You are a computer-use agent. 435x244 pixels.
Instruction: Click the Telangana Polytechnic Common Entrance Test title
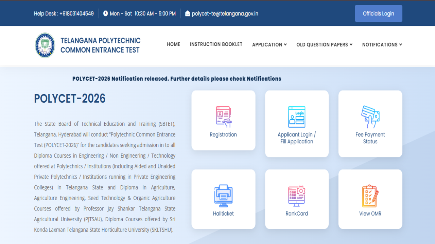100,45
